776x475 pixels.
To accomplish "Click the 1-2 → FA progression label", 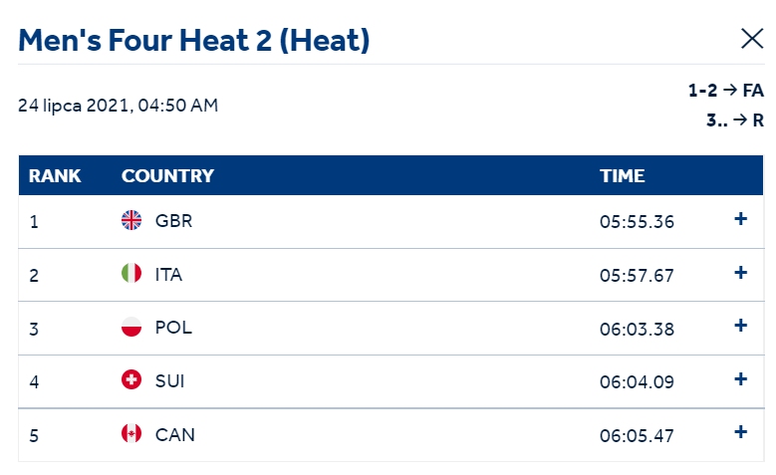I will (726, 91).
